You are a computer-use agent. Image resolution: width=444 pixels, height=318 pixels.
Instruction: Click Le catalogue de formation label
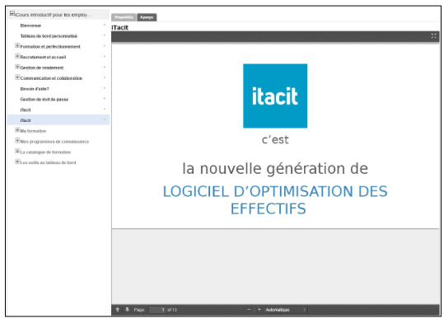[x=45, y=152]
